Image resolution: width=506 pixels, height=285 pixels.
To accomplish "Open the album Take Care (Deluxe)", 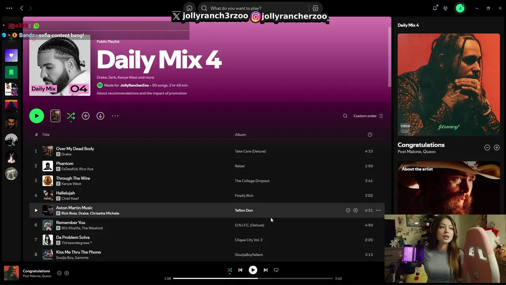I will [250, 151].
